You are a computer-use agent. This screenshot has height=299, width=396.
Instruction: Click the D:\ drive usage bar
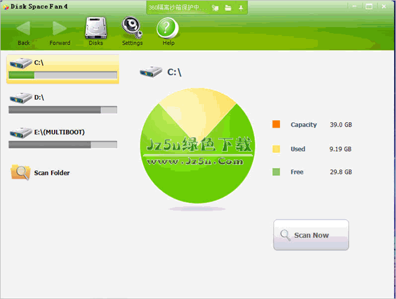[x=62, y=109]
